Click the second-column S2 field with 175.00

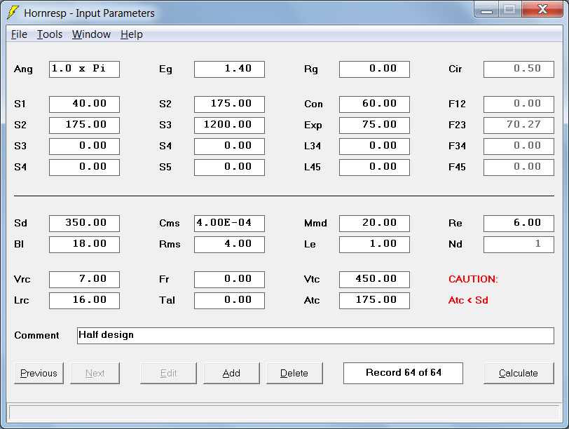pos(229,104)
